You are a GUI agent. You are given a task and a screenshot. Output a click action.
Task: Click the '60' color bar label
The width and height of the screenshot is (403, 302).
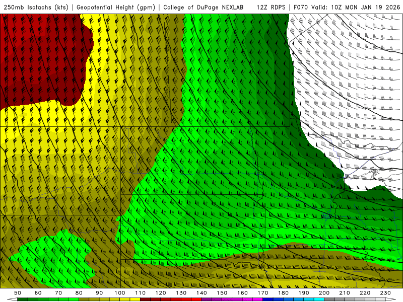pyautogui.click(x=38, y=293)
